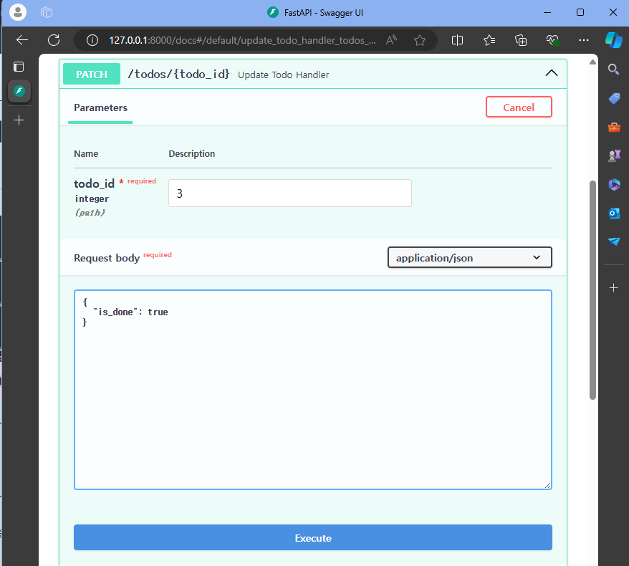Image resolution: width=629 pixels, height=566 pixels.
Task: Select the FastAPI vertical tab icon
Action: tap(19, 91)
